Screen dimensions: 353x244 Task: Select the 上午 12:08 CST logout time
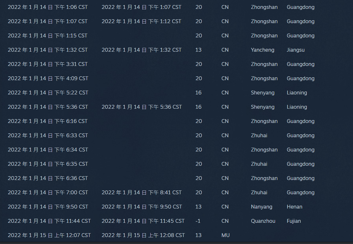(143, 235)
